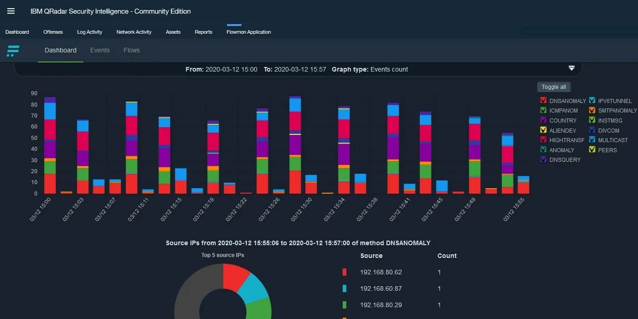Screen dimensions: 638x319
Task: Click the bar at 03/12 15:49
Action: coord(474,155)
